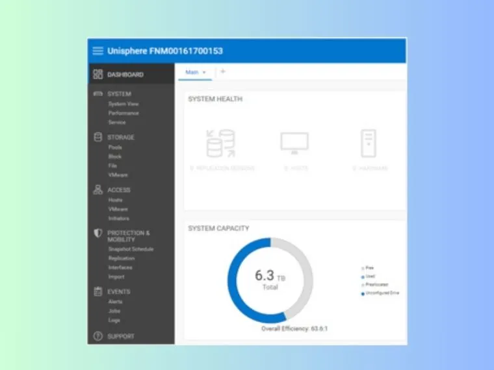Screen dimensions: 494x370
Task: Click the Events calendar icon
Action: click(98, 291)
